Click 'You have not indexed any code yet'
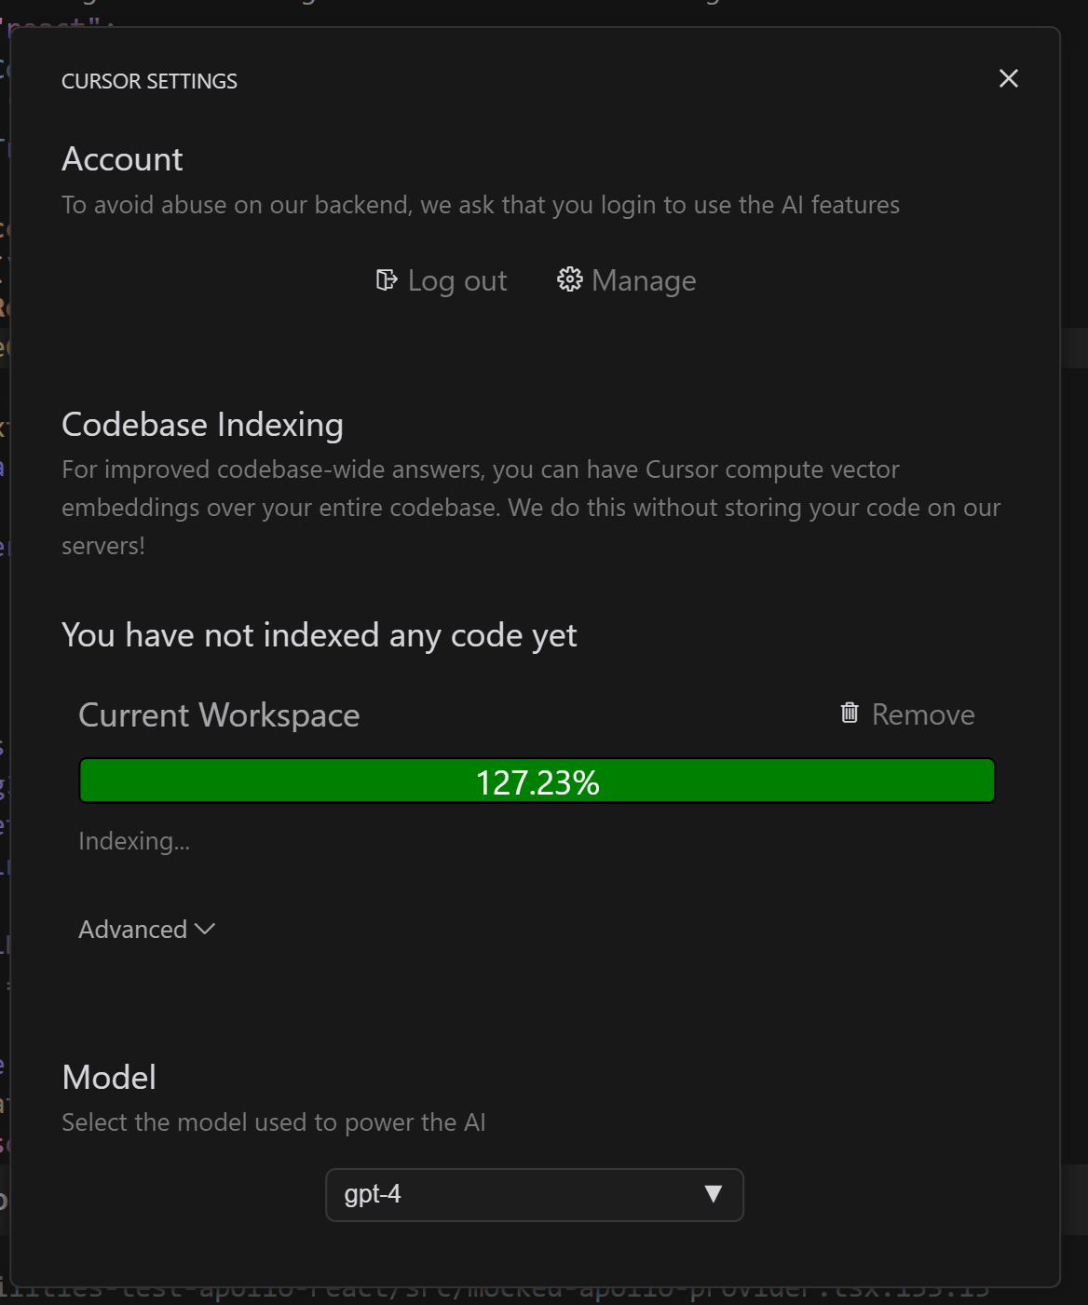The height and width of the screenshot is (1305, 1088). point(320,635)
